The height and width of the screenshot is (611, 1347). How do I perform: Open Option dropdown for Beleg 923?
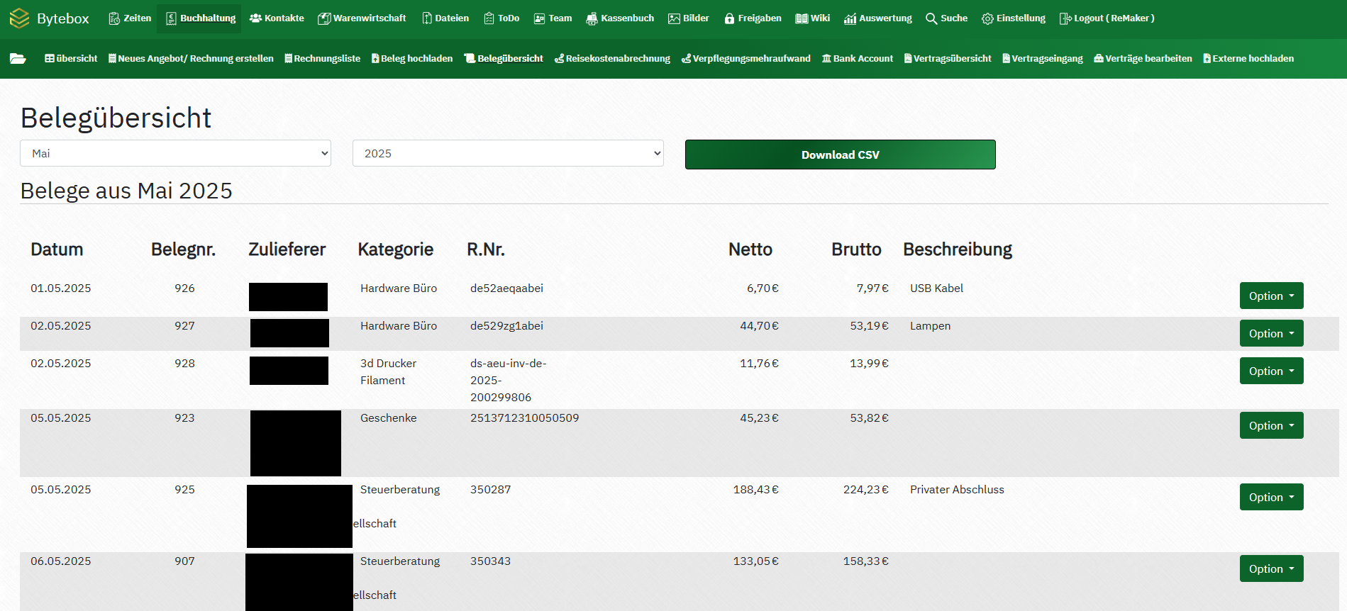1271,425
